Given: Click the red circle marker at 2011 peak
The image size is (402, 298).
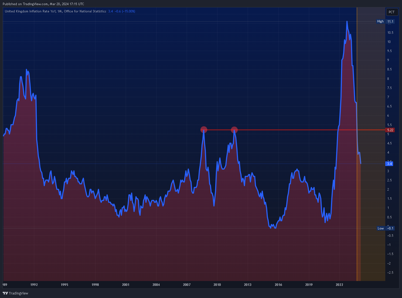Looking at the screenshot, I should 234,130.
